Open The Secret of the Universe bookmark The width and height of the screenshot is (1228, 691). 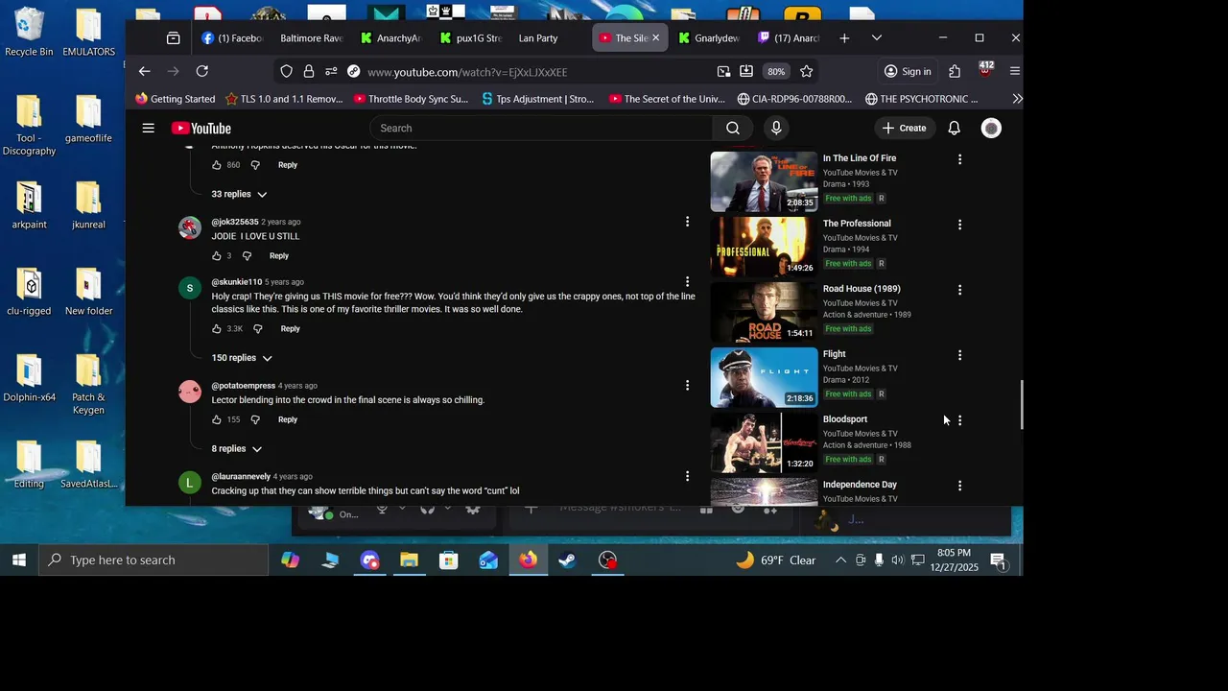click(x=667, y=99)
